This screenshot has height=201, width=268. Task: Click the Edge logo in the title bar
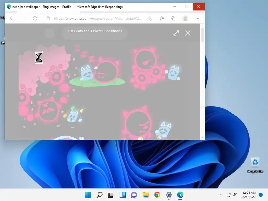(9, 7)
